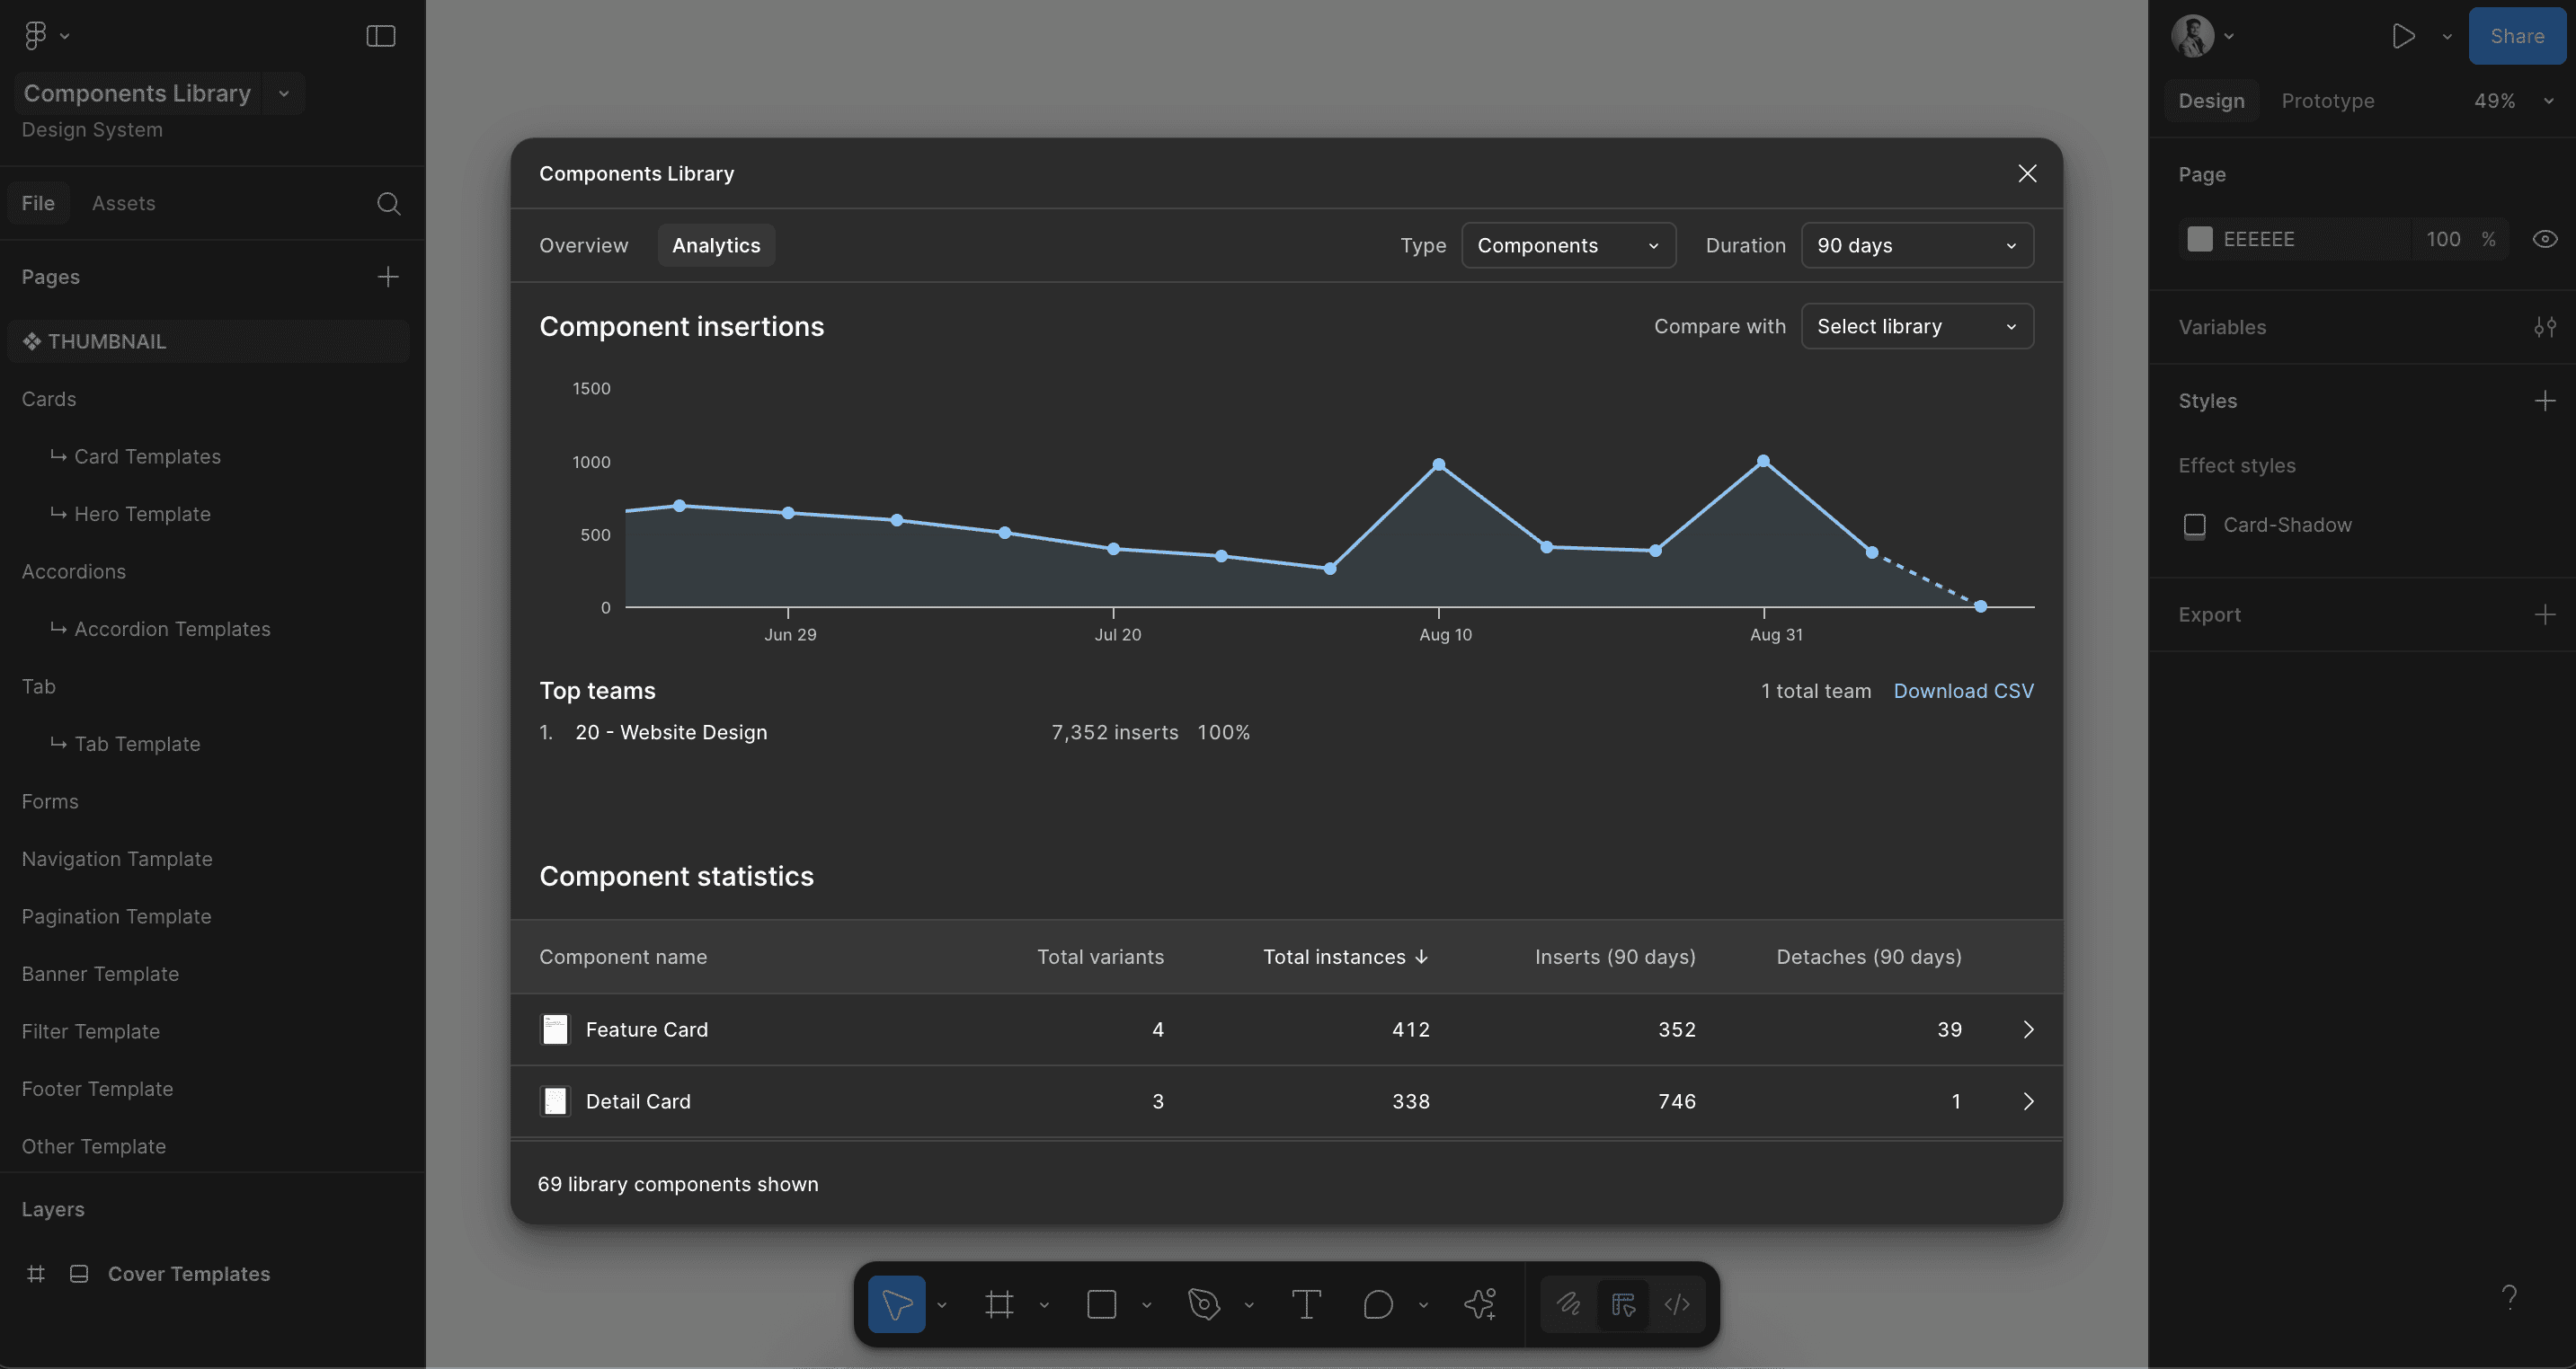This screenshot has height=1369, width=2576.
Task: Select the Text tool
Action: 1306,1304
